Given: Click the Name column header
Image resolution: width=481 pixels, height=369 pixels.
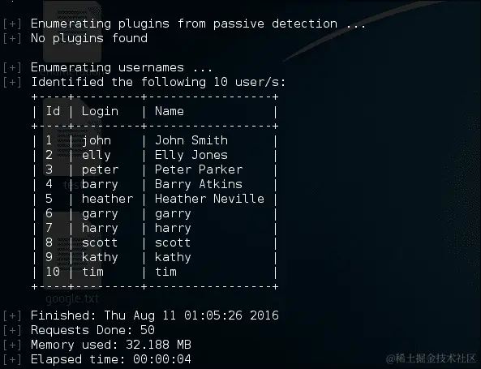Looking at the screenshot, I should [x=170, y=111].
